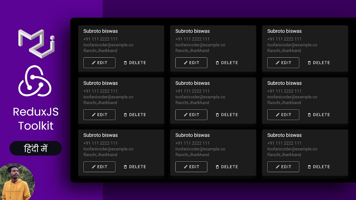Click the Material UI logo
Screen dimensions: 356x200
pyautogui.click(x=36, y=43)
